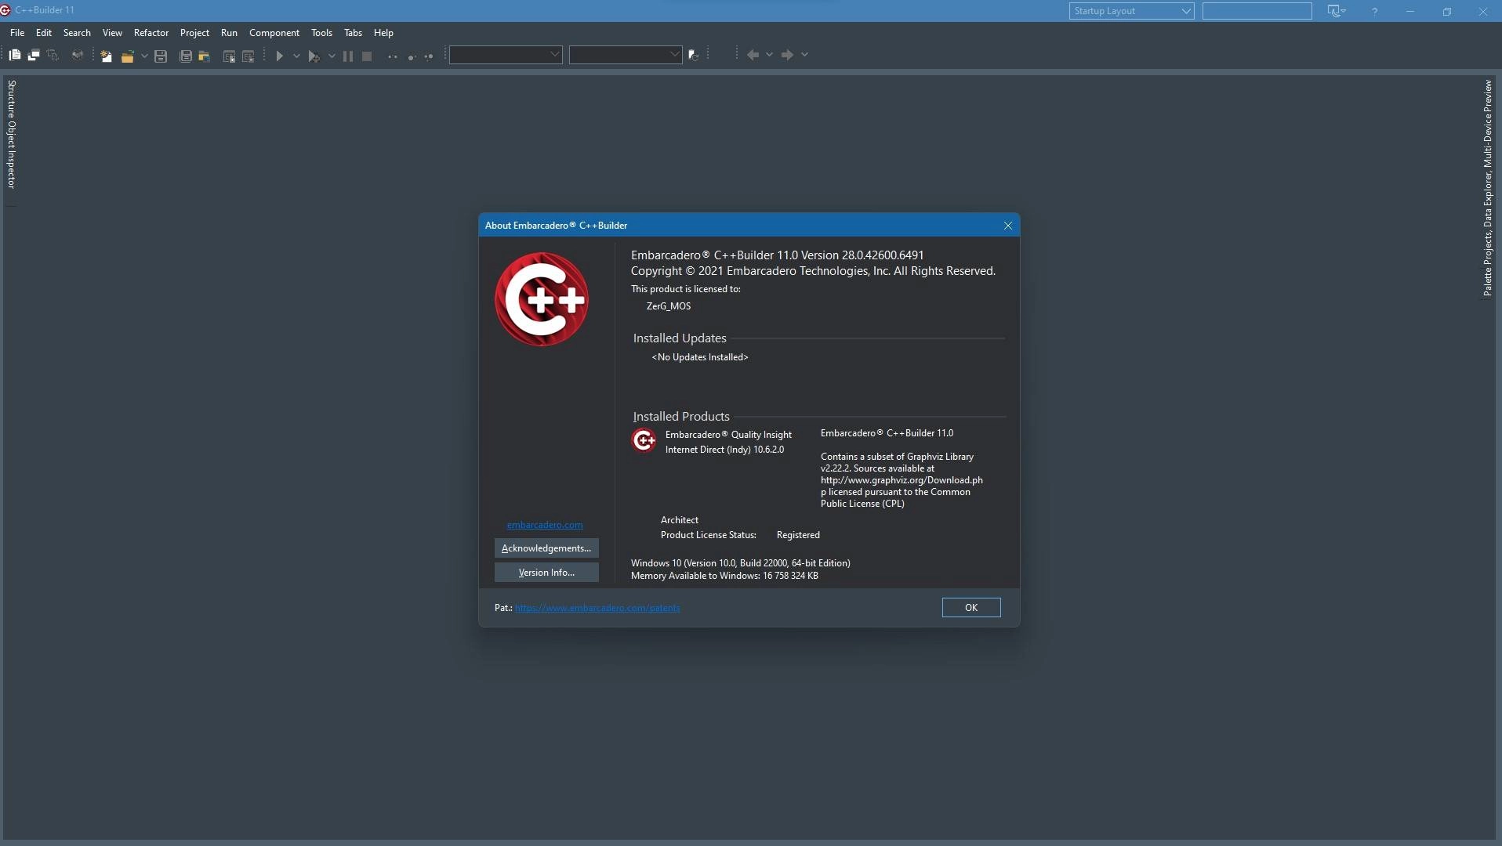
Task: Open the first empty toolbar combo box
Action: point(506,55)
